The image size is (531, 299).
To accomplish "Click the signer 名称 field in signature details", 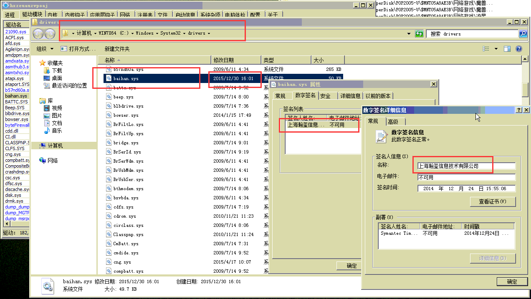I will pos(466,166).
